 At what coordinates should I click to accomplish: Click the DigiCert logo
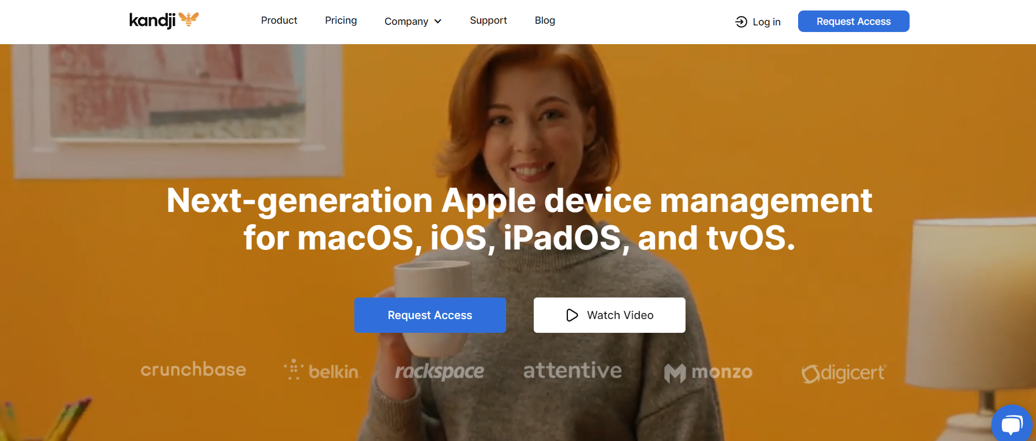click(x=843, y=373)
